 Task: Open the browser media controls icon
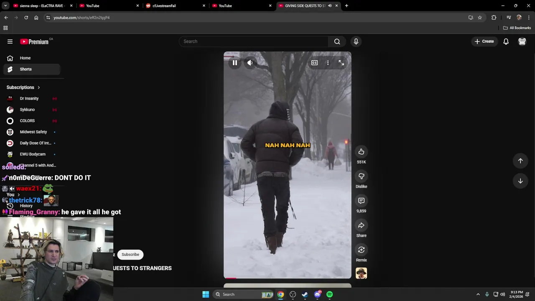pyautogui.click(x=509, y=18)
